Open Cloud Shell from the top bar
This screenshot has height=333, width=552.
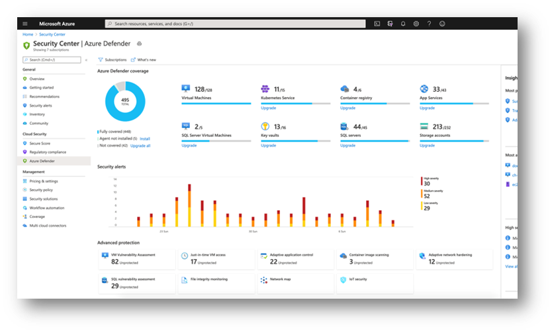377,24
